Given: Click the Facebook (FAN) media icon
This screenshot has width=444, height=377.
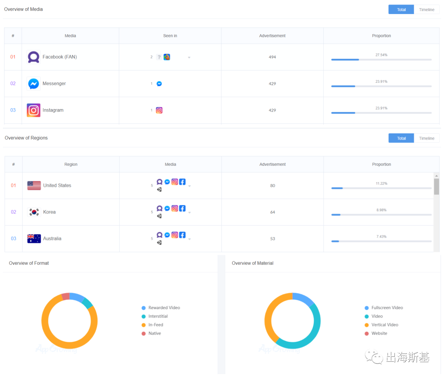Looking at the screenshot, I should 33,57.
